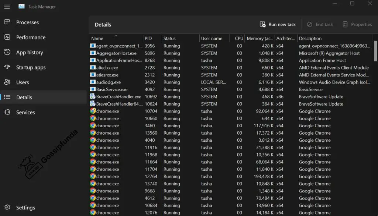Click the chrome.exe name with PID 13560
This screenshot has height=216, width=378.
tap(107, 133)
